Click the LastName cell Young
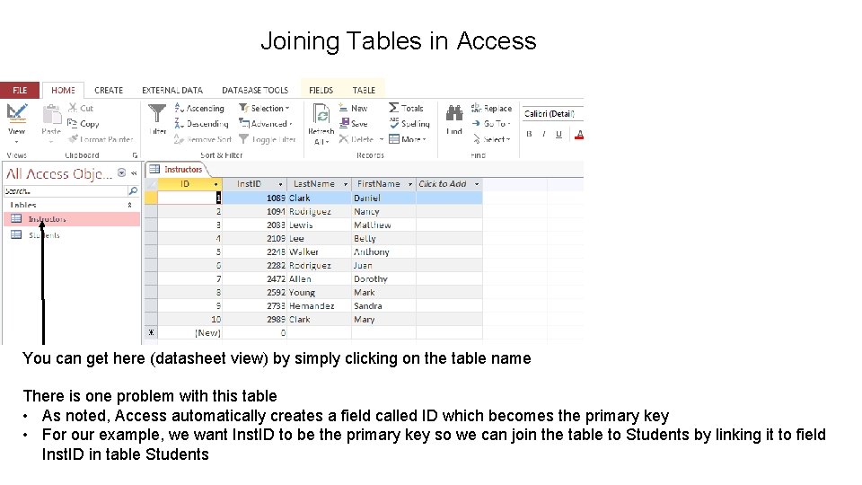Viewport: 862px width, 485px height. [319, 293]
